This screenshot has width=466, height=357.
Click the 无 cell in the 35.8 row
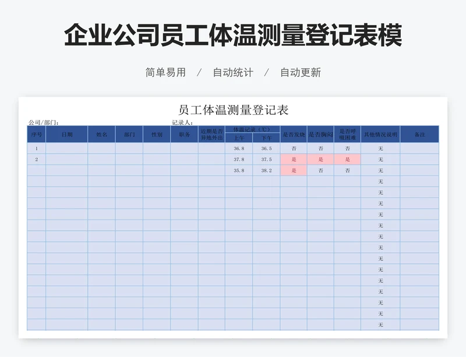point(381,170)
